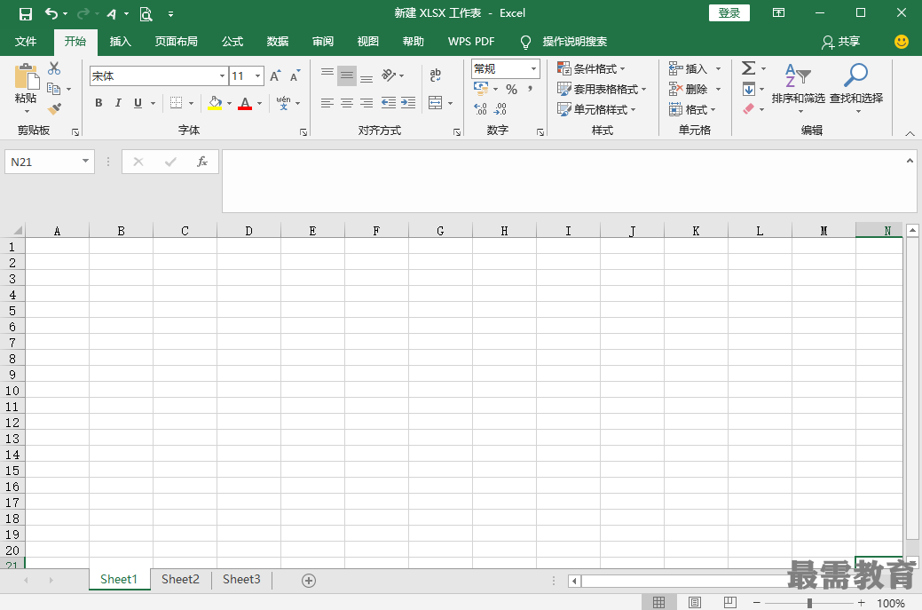
Task: Open print preview from quick access toolbar
Action: tap(146, 13)
